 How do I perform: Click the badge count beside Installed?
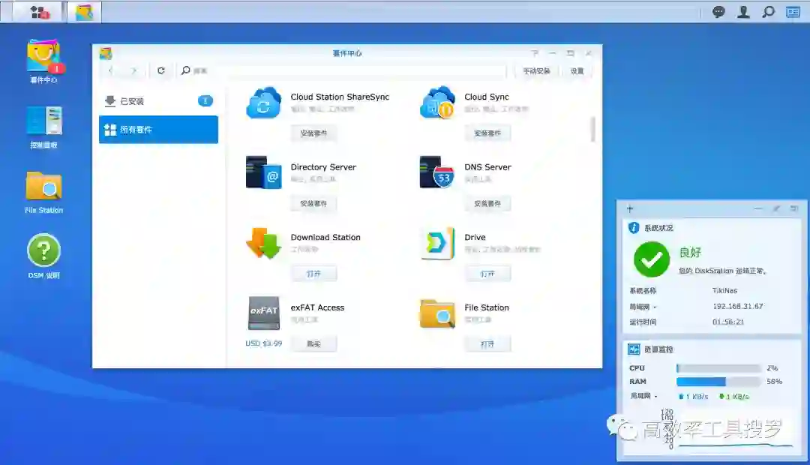pos(205,100)
